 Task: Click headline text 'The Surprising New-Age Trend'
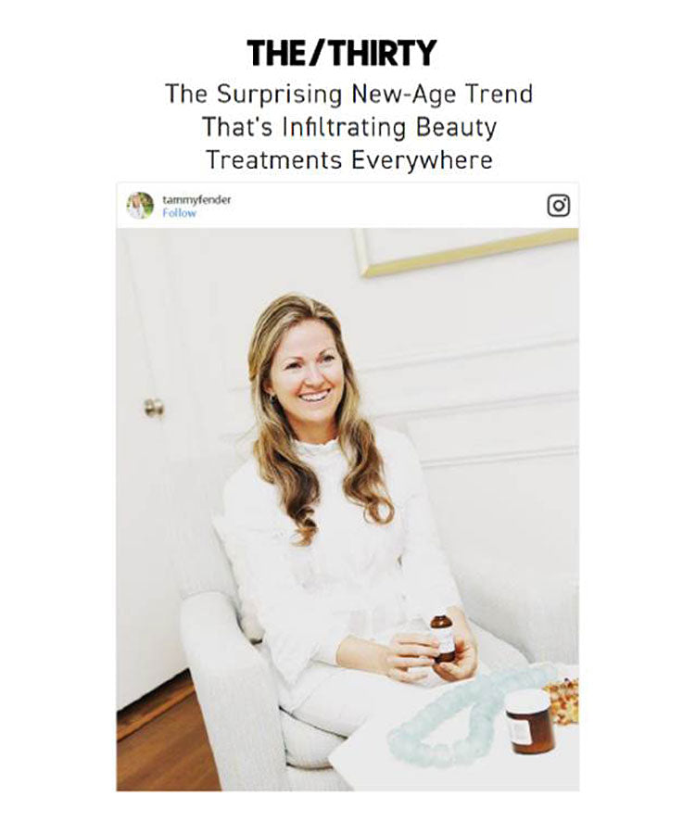click(x=348, y=95)
